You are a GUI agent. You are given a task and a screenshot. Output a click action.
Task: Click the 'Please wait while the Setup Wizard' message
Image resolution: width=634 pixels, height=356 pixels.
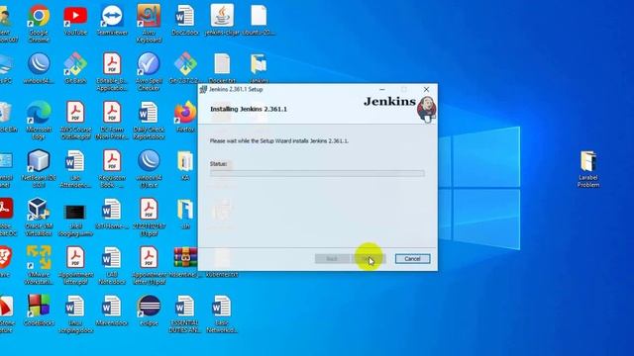pyautogui.click(x=279, y=140)
